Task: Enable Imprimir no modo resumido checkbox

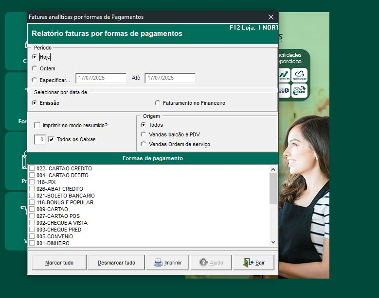Action: point(37,125)
